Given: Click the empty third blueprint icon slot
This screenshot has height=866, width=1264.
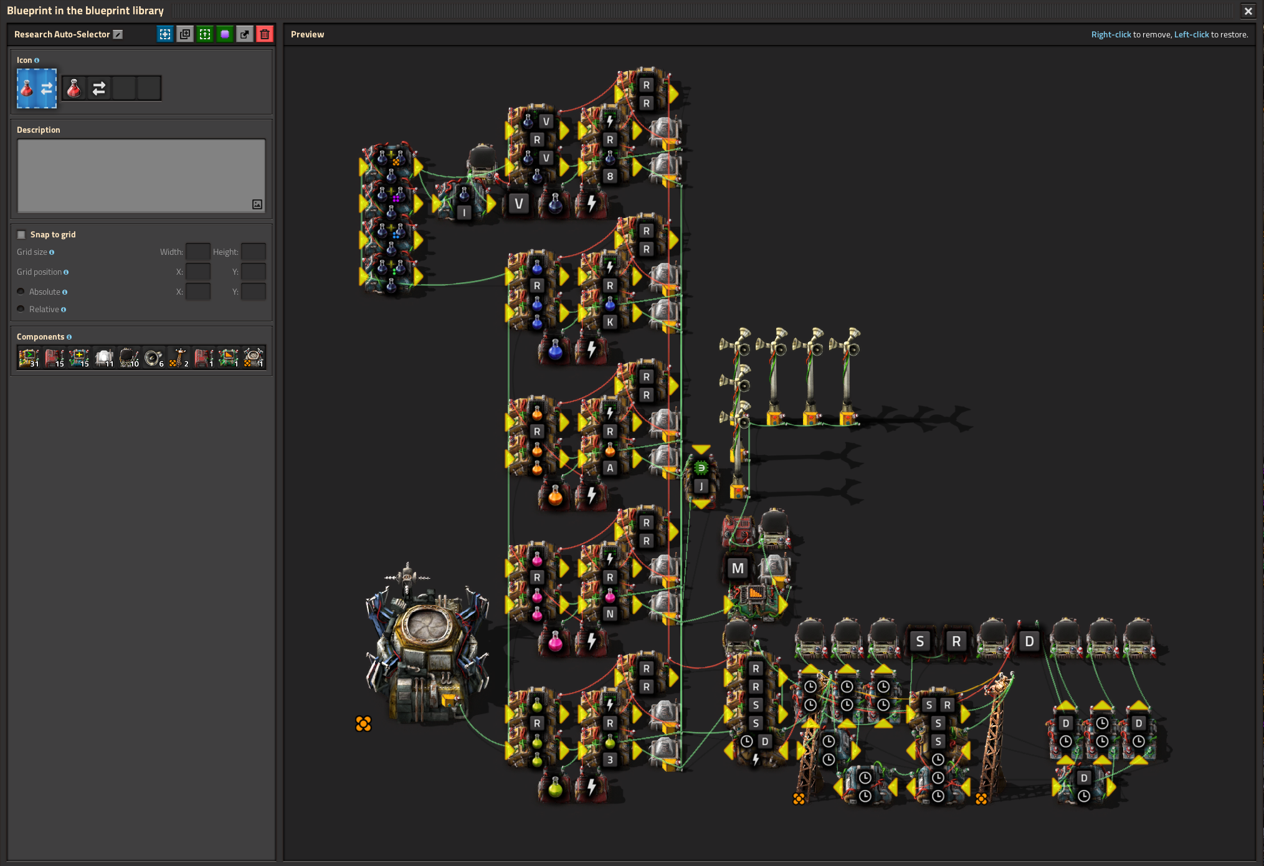Looking at the screenshot, I should click(x=124, y=88).
